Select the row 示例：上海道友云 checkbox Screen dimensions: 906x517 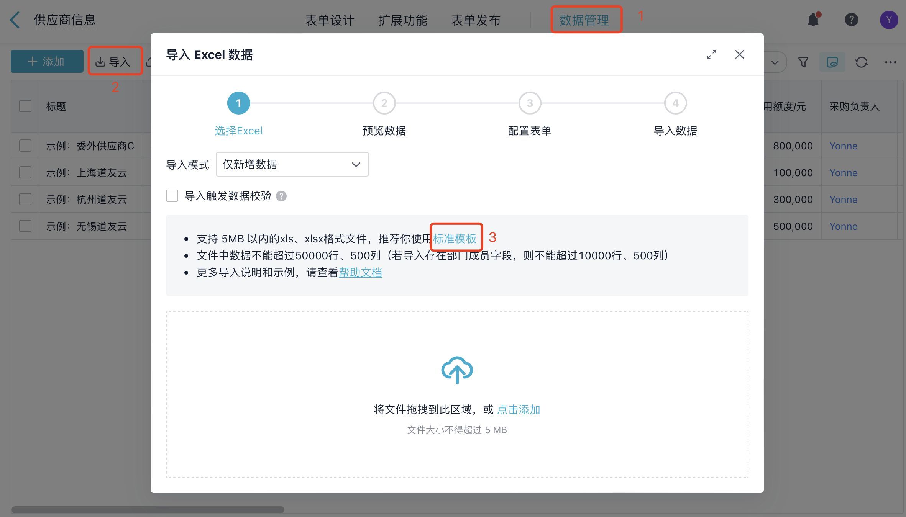click(25, 172)
